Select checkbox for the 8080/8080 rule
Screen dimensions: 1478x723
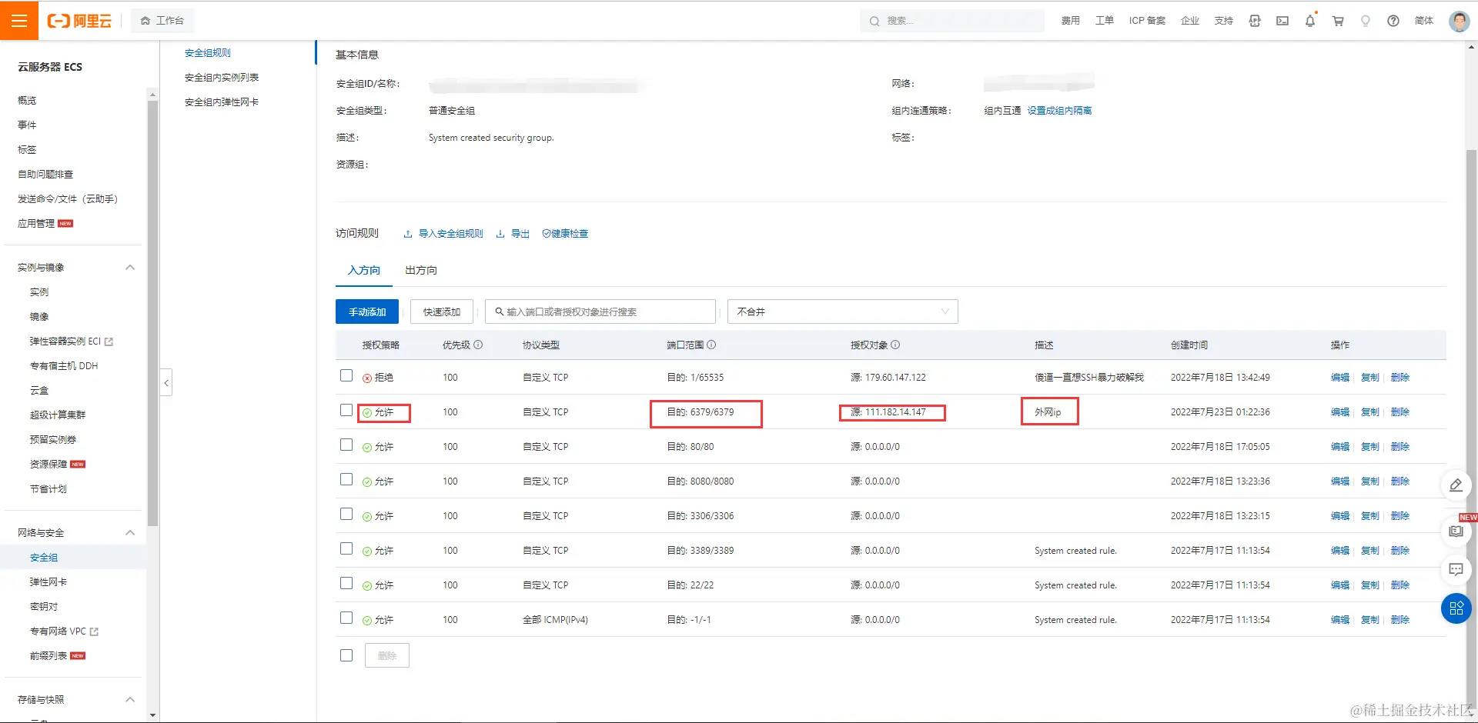346,480
